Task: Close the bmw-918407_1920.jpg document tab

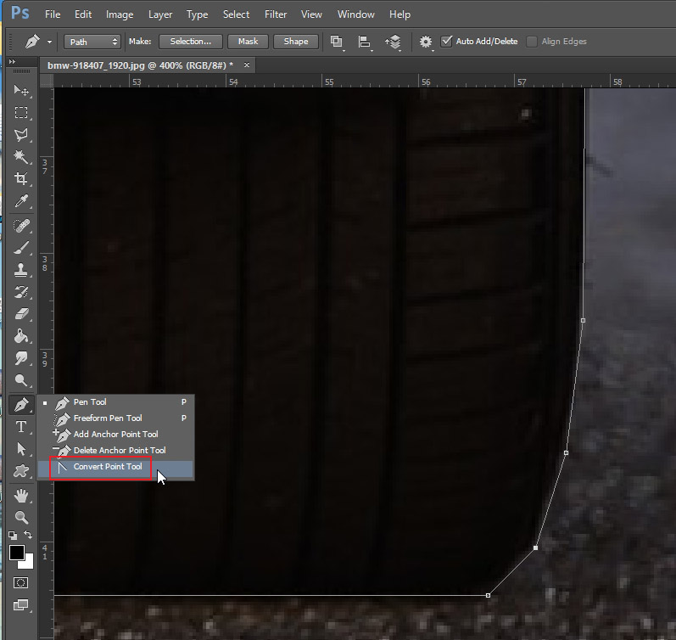Action: [x=247, y=65]
